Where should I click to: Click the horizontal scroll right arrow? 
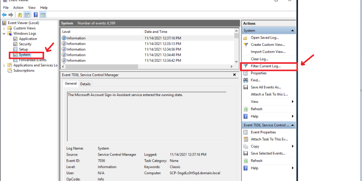pos(231,67)
